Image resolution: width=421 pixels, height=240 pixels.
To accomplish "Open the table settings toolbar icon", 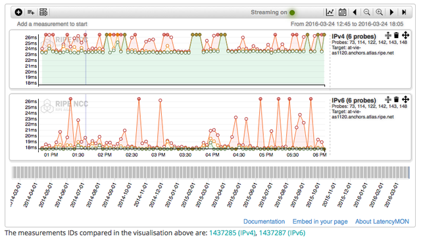I will pyautogui.click(x=43, y=12).
